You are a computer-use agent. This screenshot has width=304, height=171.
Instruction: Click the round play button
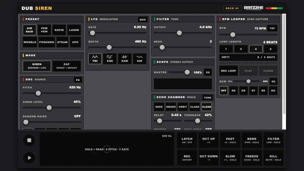click(x=29, y=158)
